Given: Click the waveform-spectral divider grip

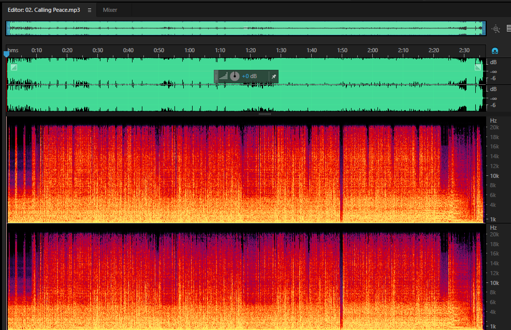Looking at the screenshot, I should [x=265, y=114].
